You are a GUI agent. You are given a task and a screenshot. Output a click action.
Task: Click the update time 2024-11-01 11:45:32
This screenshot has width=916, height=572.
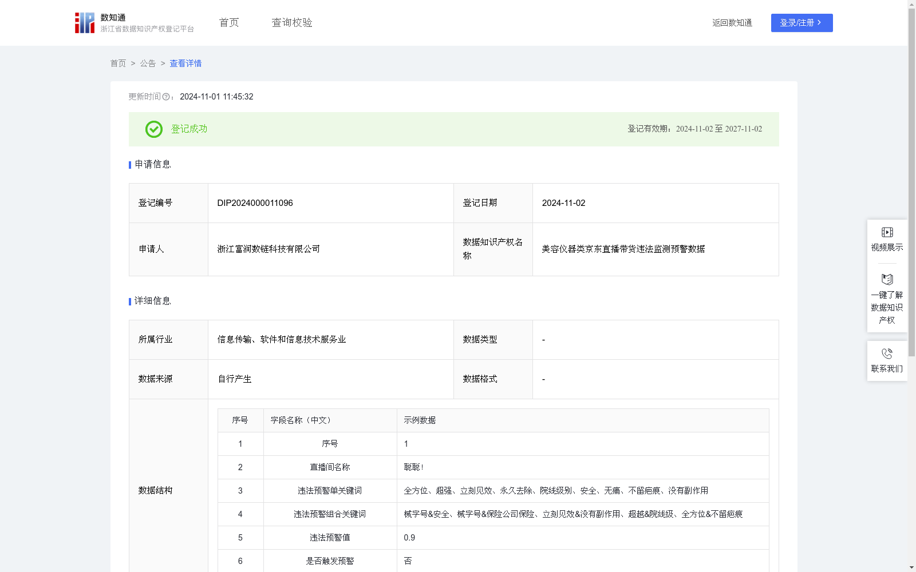[216, 97]
